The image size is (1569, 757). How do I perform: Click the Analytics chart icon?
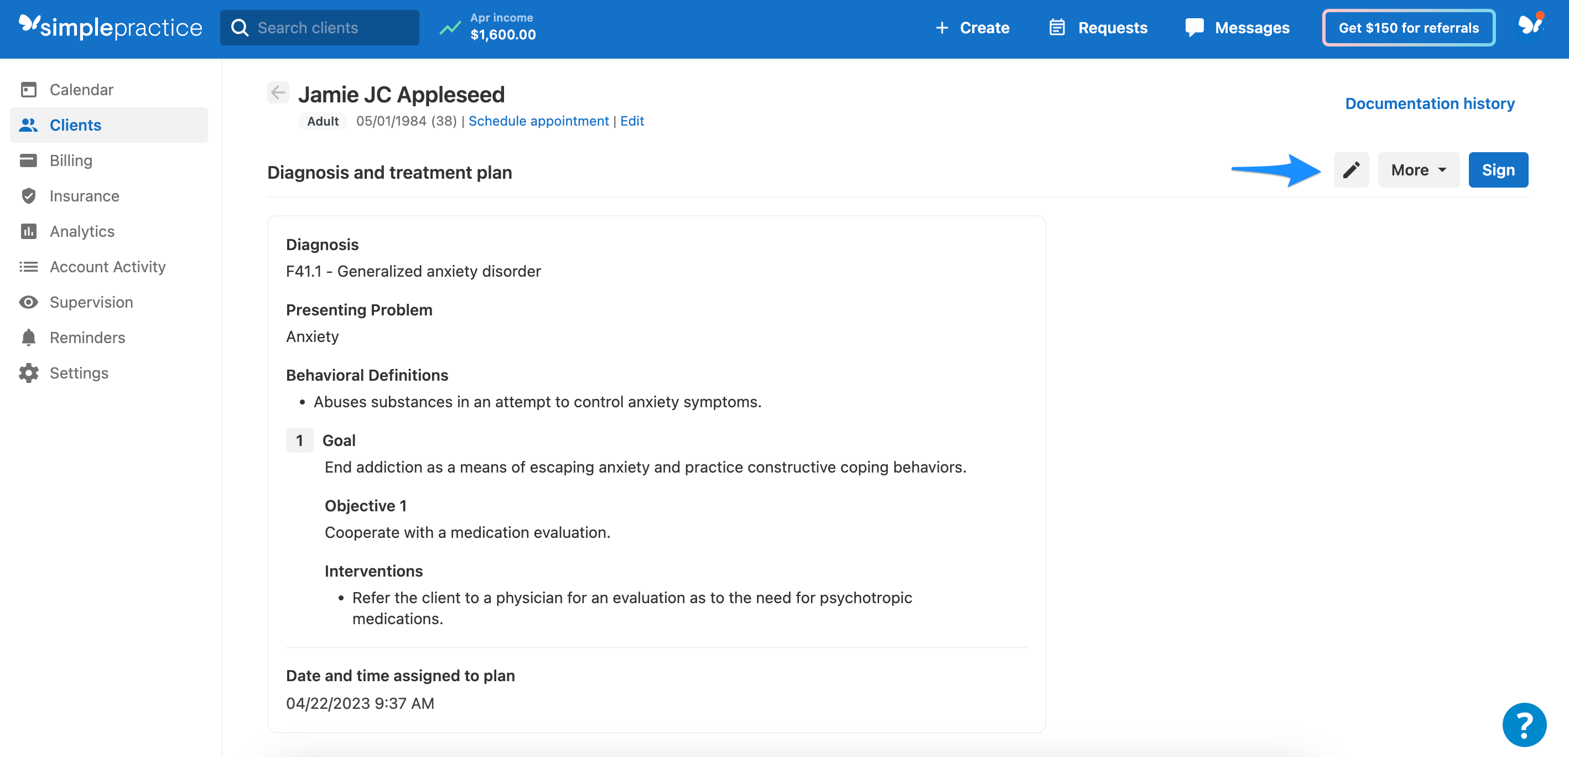(29, 231)
